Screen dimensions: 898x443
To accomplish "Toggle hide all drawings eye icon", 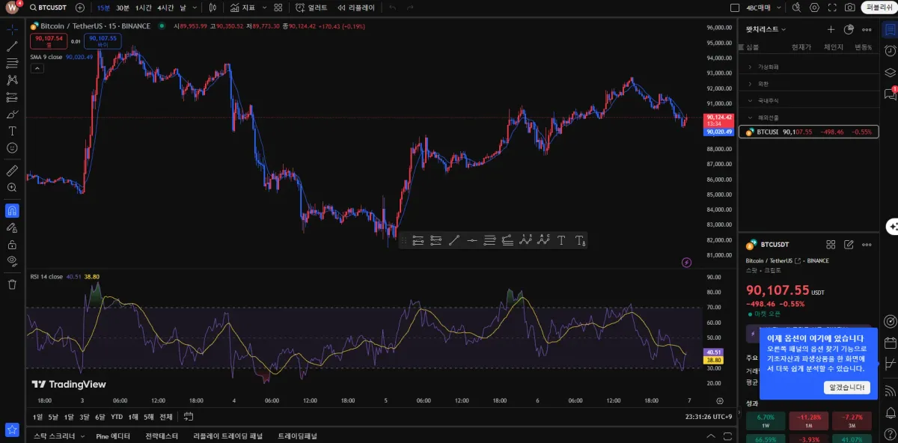I will pos(12,261).
